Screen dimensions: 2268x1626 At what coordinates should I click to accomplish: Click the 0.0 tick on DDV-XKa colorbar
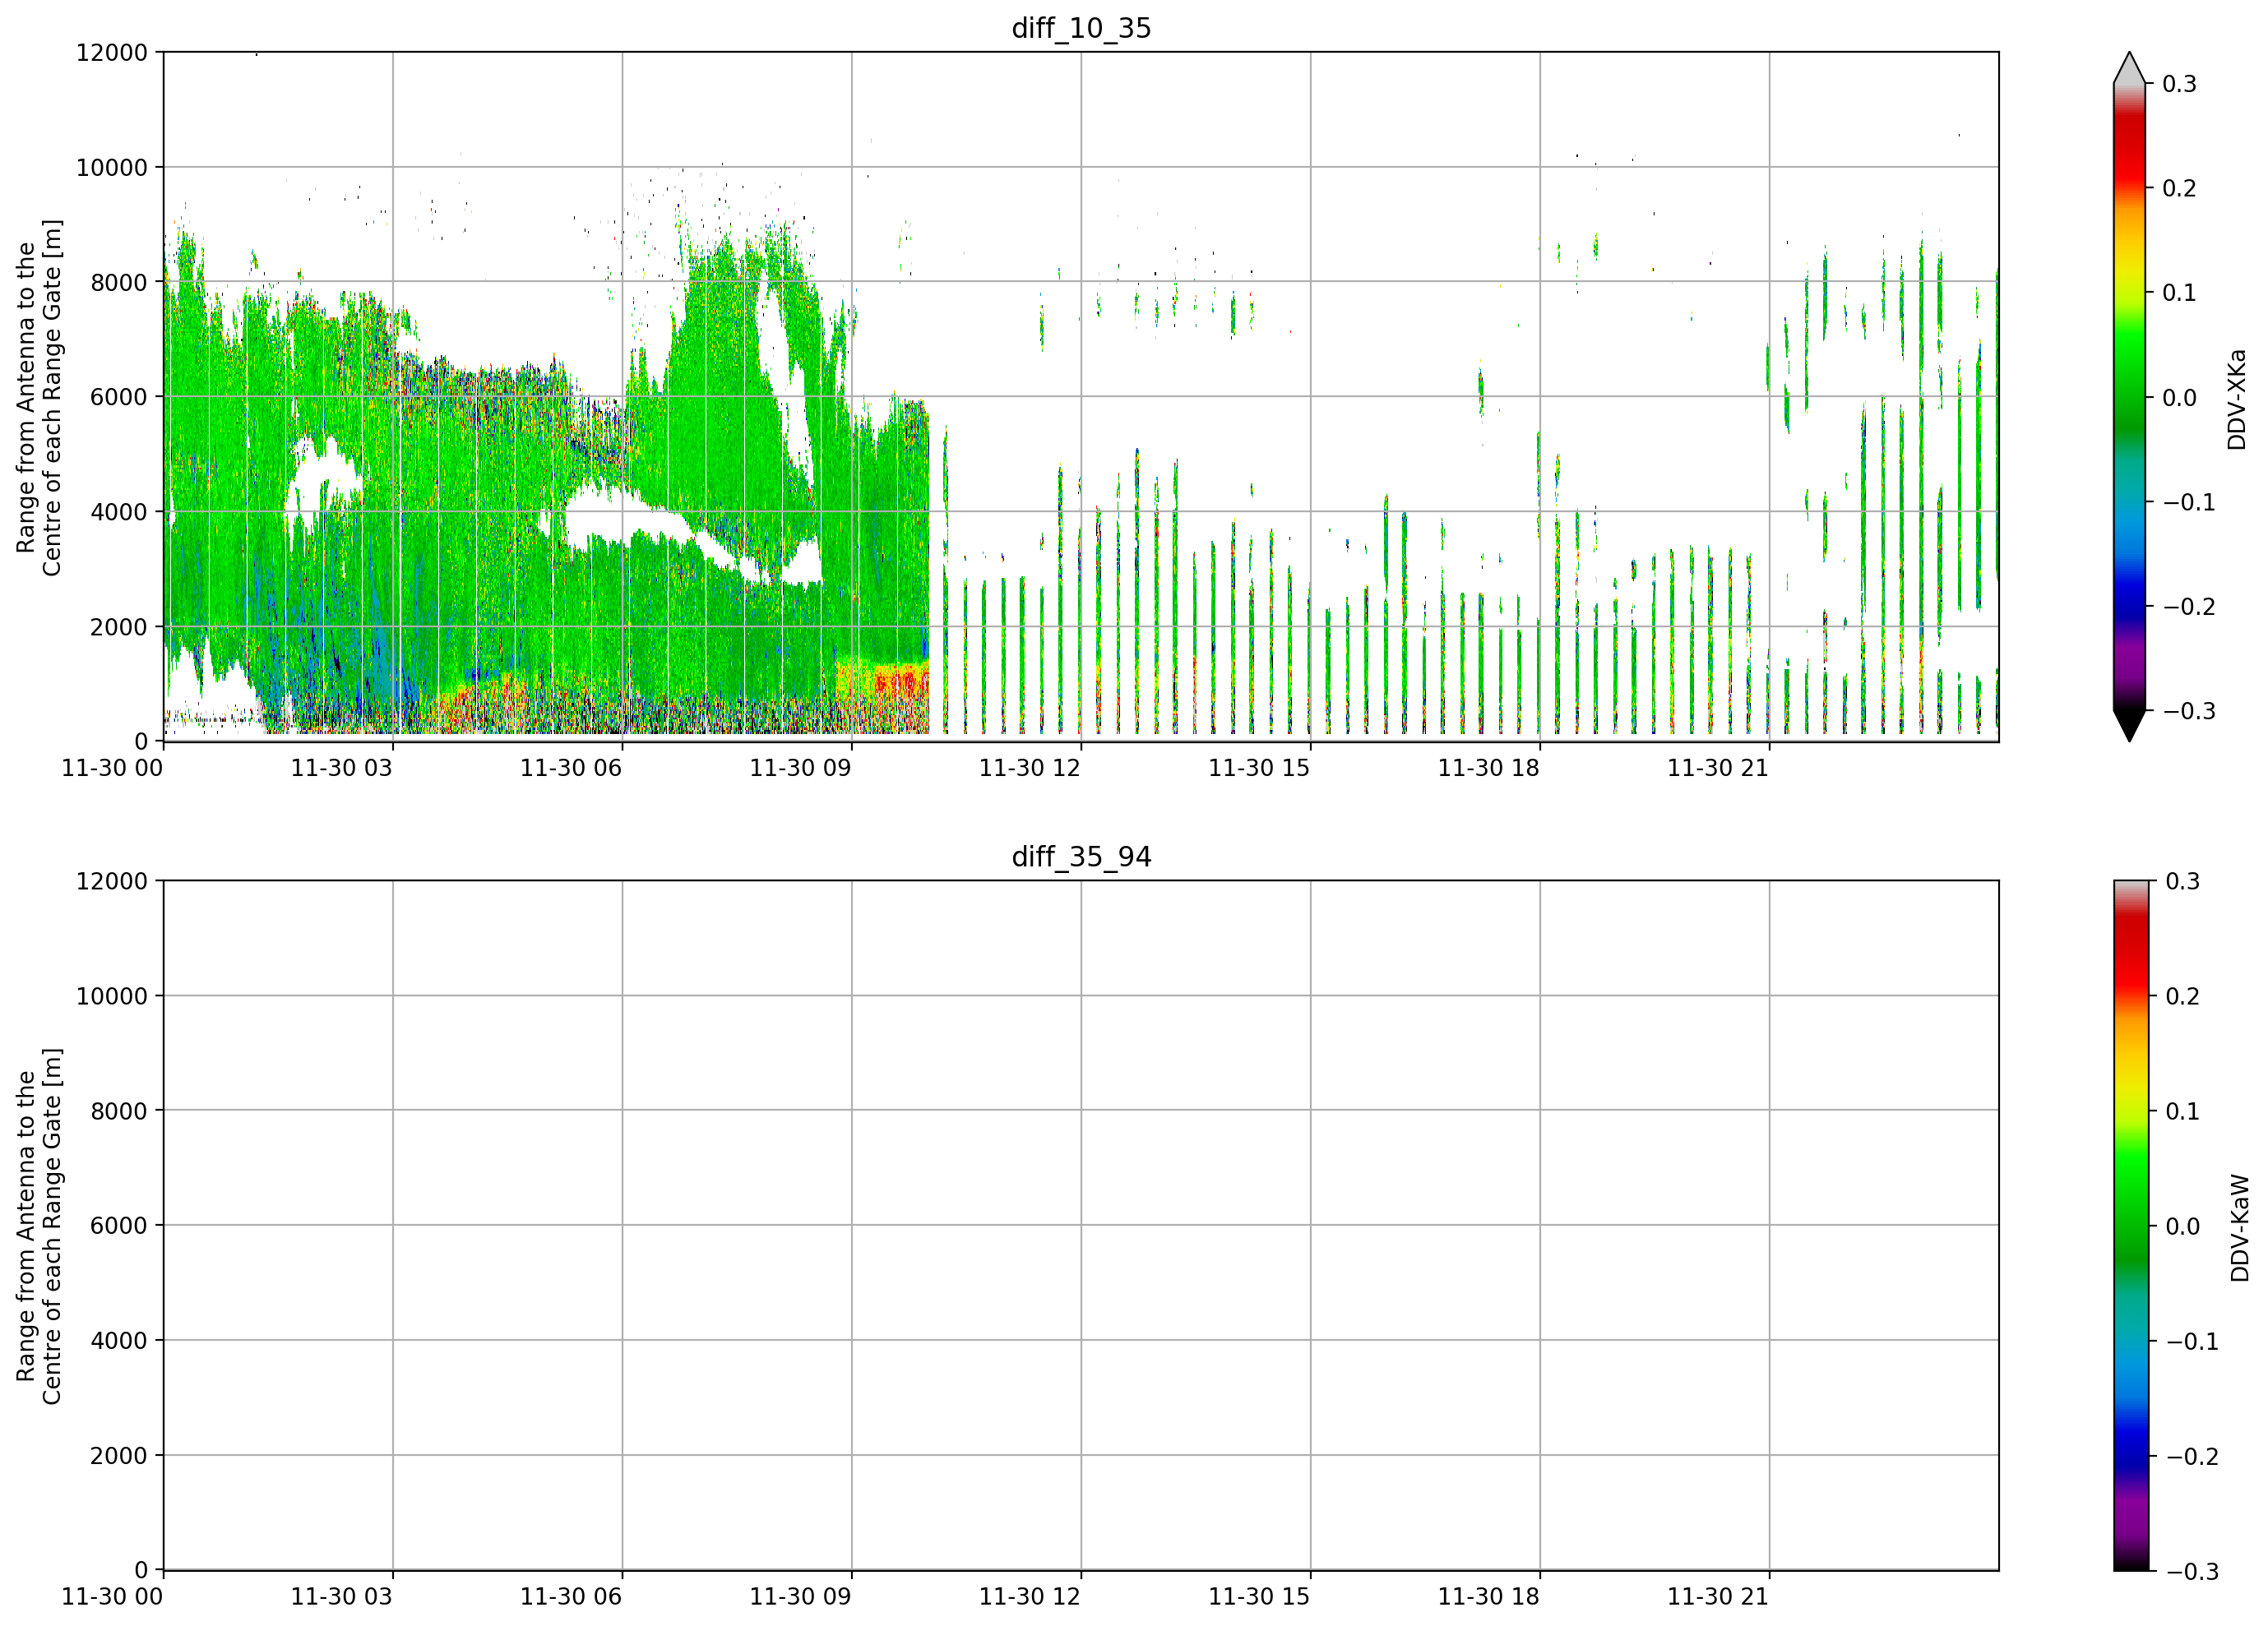(x=2180, y=398)
